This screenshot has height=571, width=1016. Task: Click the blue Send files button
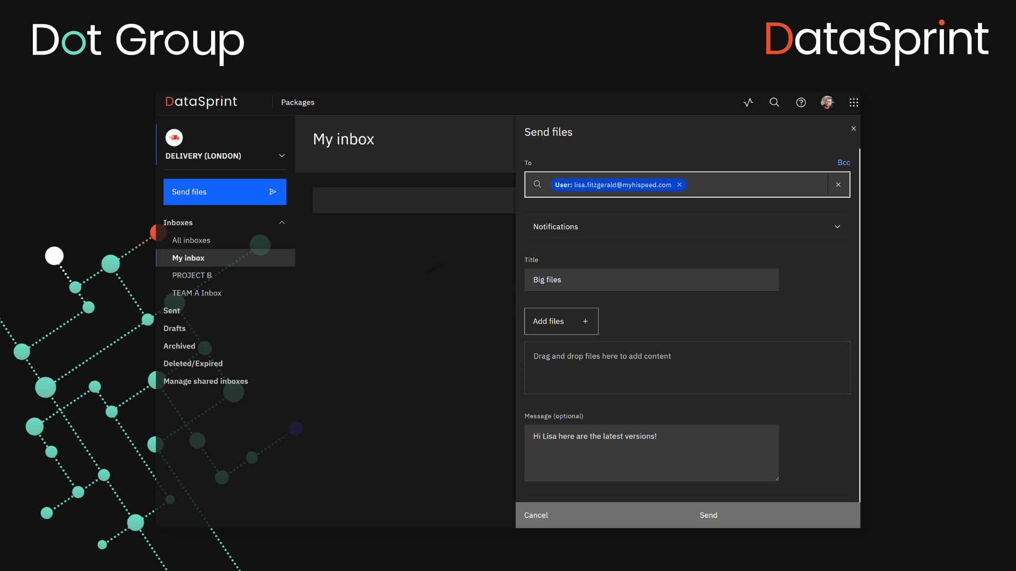225,192
